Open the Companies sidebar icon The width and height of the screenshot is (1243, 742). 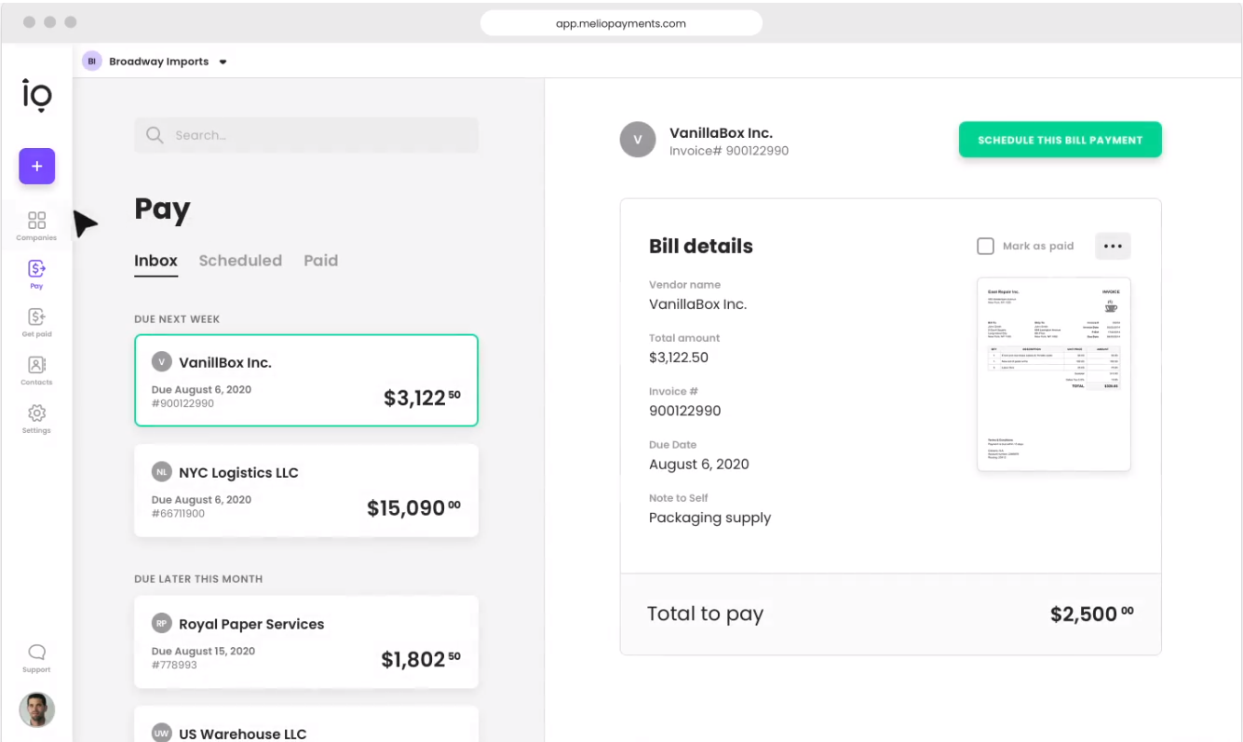tap(36, 224)
